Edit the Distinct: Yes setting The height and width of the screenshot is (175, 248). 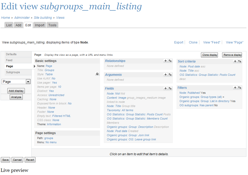click(51, 91)
